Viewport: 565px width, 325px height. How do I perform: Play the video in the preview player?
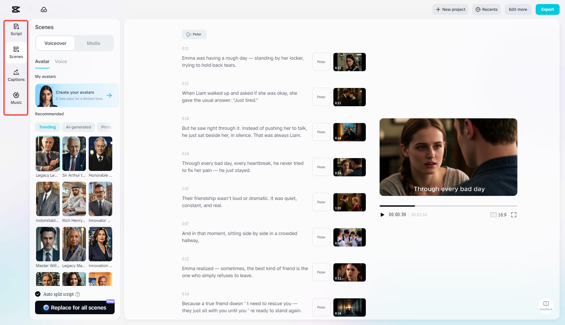pos(382,214)
